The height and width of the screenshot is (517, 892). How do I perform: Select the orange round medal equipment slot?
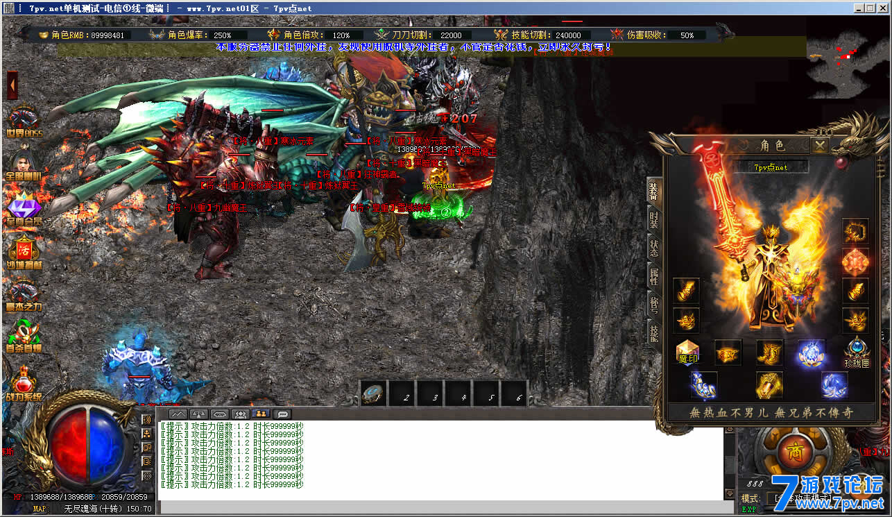coord(855,261)
